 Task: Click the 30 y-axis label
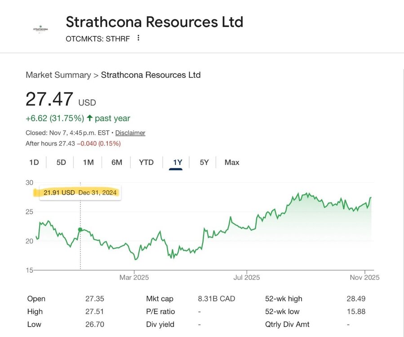pyautogui.click(x=29, y=183)
